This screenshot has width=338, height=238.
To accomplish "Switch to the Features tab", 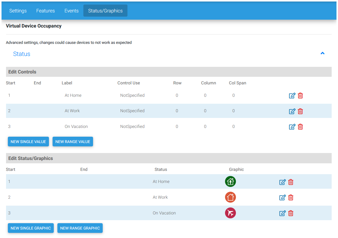I will [46, 11].
